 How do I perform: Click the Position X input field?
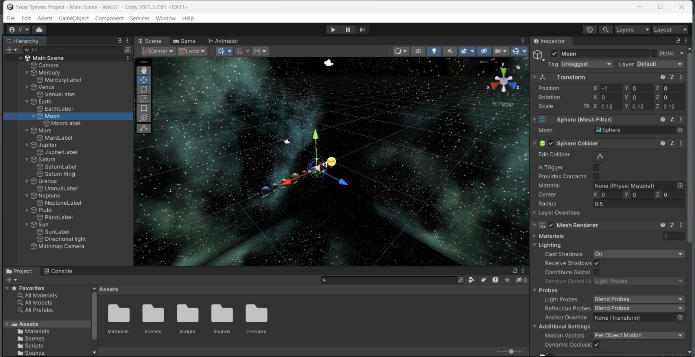[x=611, y=88]
